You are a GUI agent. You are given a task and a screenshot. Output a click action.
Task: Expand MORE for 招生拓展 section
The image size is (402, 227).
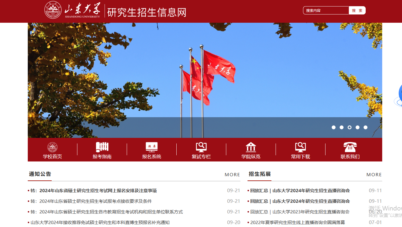pos(374,174)
